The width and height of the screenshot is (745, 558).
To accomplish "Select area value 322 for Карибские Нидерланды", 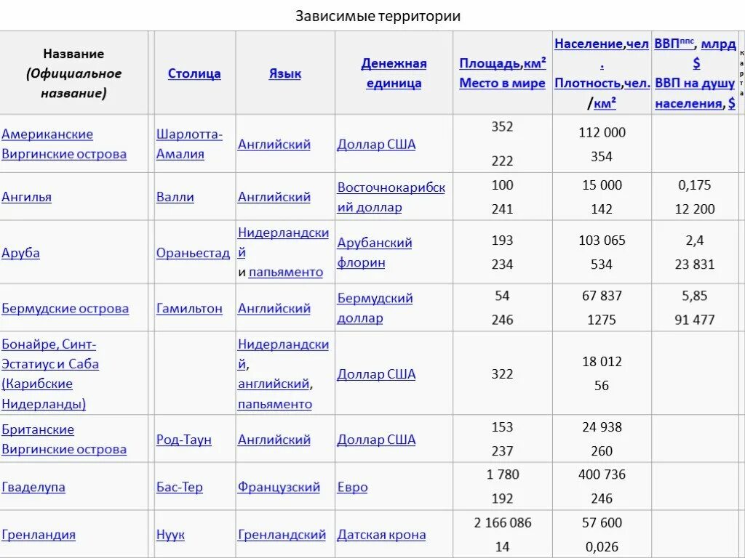I will pos(502,374).
